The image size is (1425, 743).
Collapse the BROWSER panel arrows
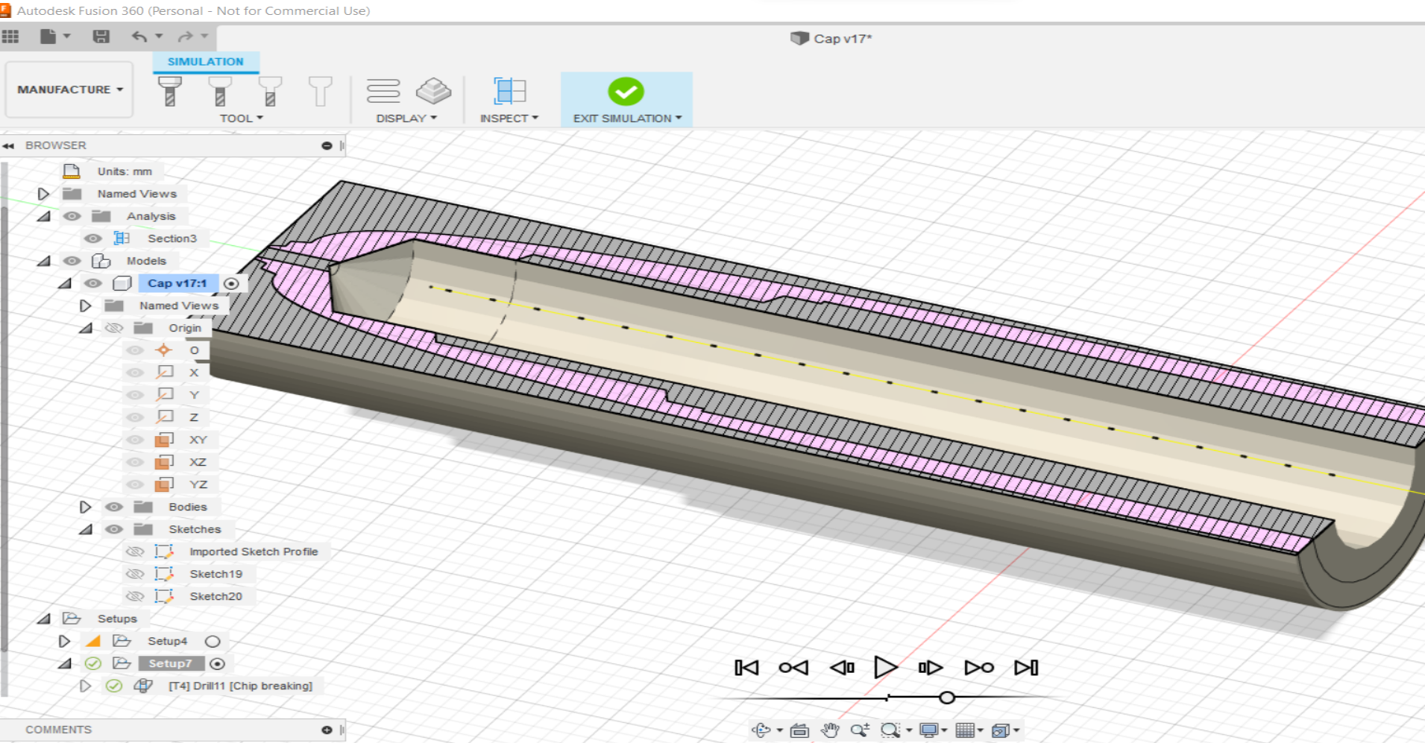click(9, 145)
